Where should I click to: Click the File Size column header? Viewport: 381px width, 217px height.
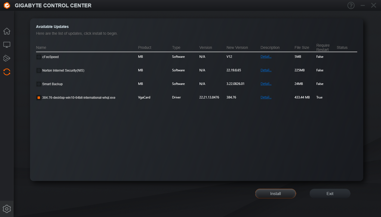(302, 47)
